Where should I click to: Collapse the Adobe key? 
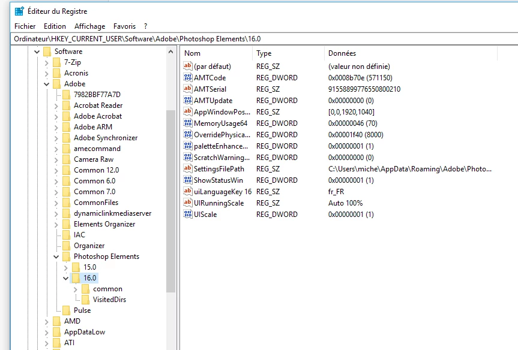[x=47, y=84]
